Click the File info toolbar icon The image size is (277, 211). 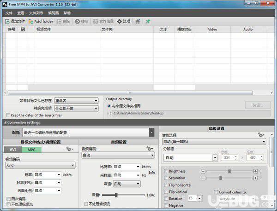96,21
